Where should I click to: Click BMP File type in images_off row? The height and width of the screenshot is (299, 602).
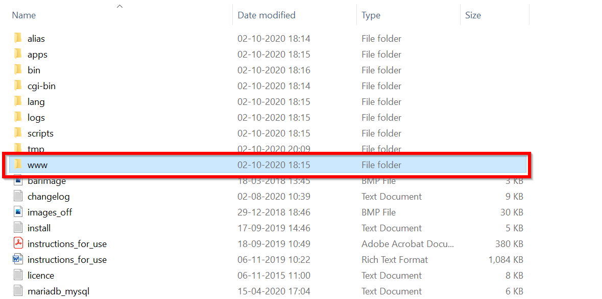pyautogui.click(x=378, y=212)
